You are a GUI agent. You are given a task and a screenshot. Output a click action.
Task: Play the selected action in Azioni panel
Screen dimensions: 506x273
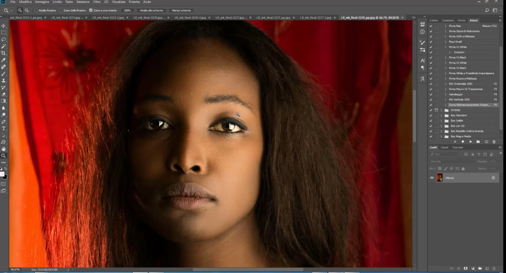coord(470,141)
